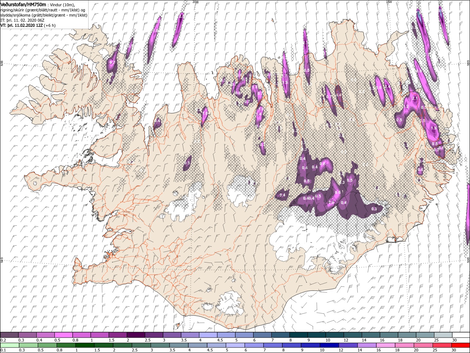
Task: Select the bottom-row legend swatch starting at 10
Action: click(329, 345)
